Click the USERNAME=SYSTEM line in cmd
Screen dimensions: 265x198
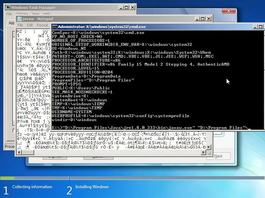coord(72,112)
